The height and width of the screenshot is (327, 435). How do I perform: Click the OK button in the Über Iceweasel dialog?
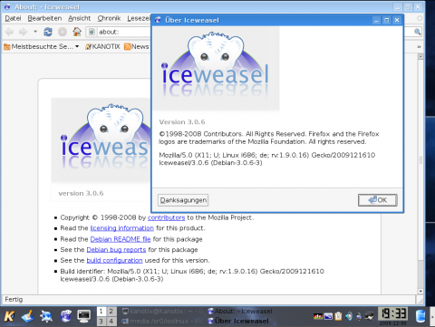[x=378, y=200]
